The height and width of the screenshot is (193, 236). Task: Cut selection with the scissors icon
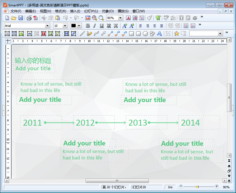44,18
